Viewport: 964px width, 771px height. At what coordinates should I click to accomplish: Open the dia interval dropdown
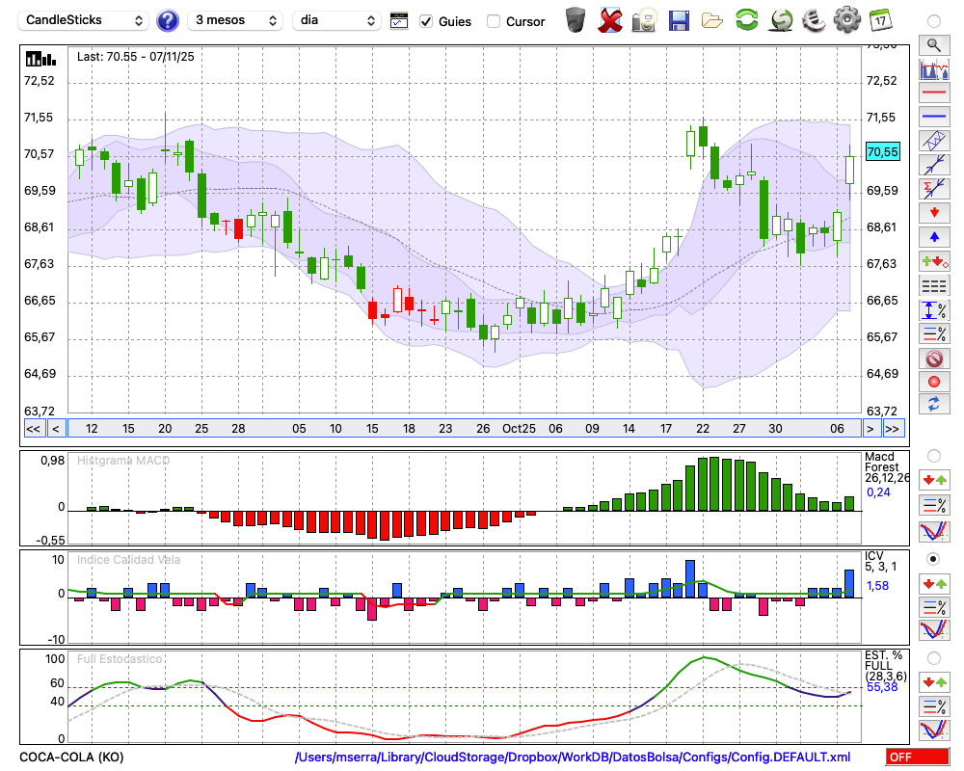(x=336, y=20)
